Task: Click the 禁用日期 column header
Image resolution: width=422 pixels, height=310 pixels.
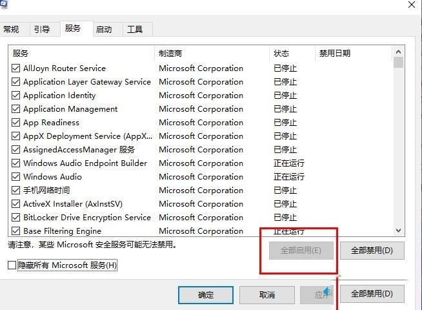Action: click(x=352, y=54)
